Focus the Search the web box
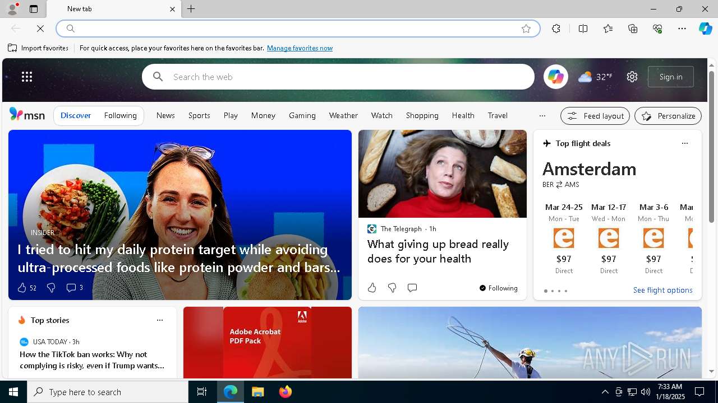 (338, 77)
